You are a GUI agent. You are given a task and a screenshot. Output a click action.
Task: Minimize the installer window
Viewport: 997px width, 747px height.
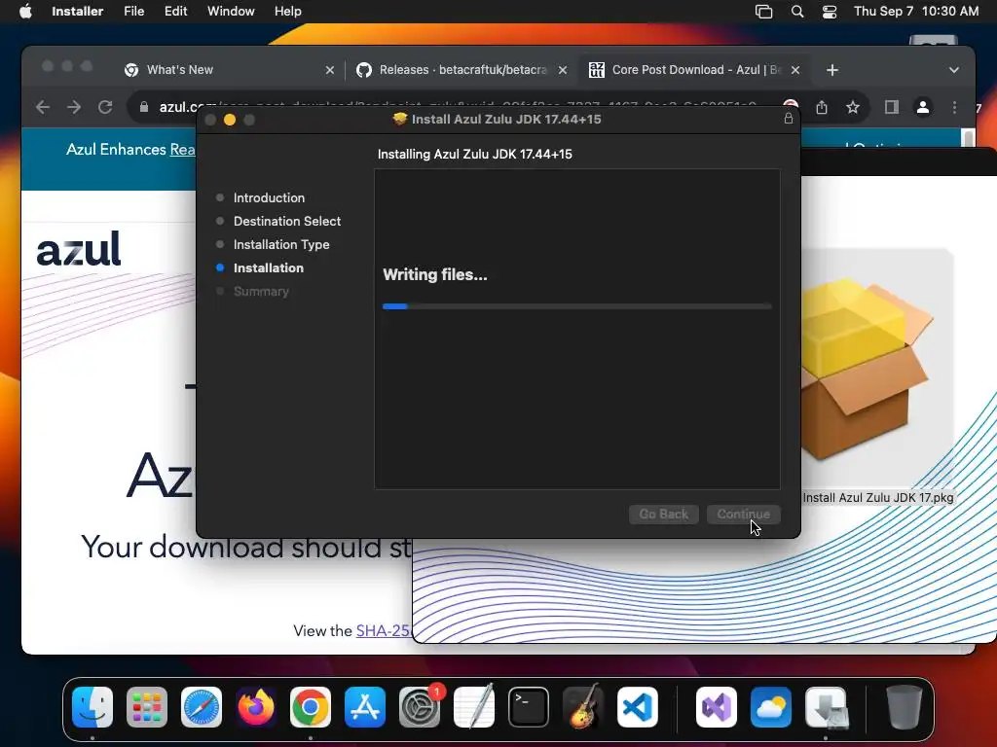[230, 120]
